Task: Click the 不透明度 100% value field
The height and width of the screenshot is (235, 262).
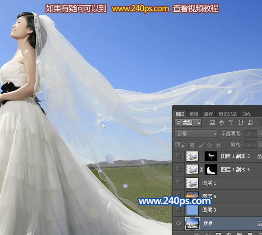Action: coord(251,134)
